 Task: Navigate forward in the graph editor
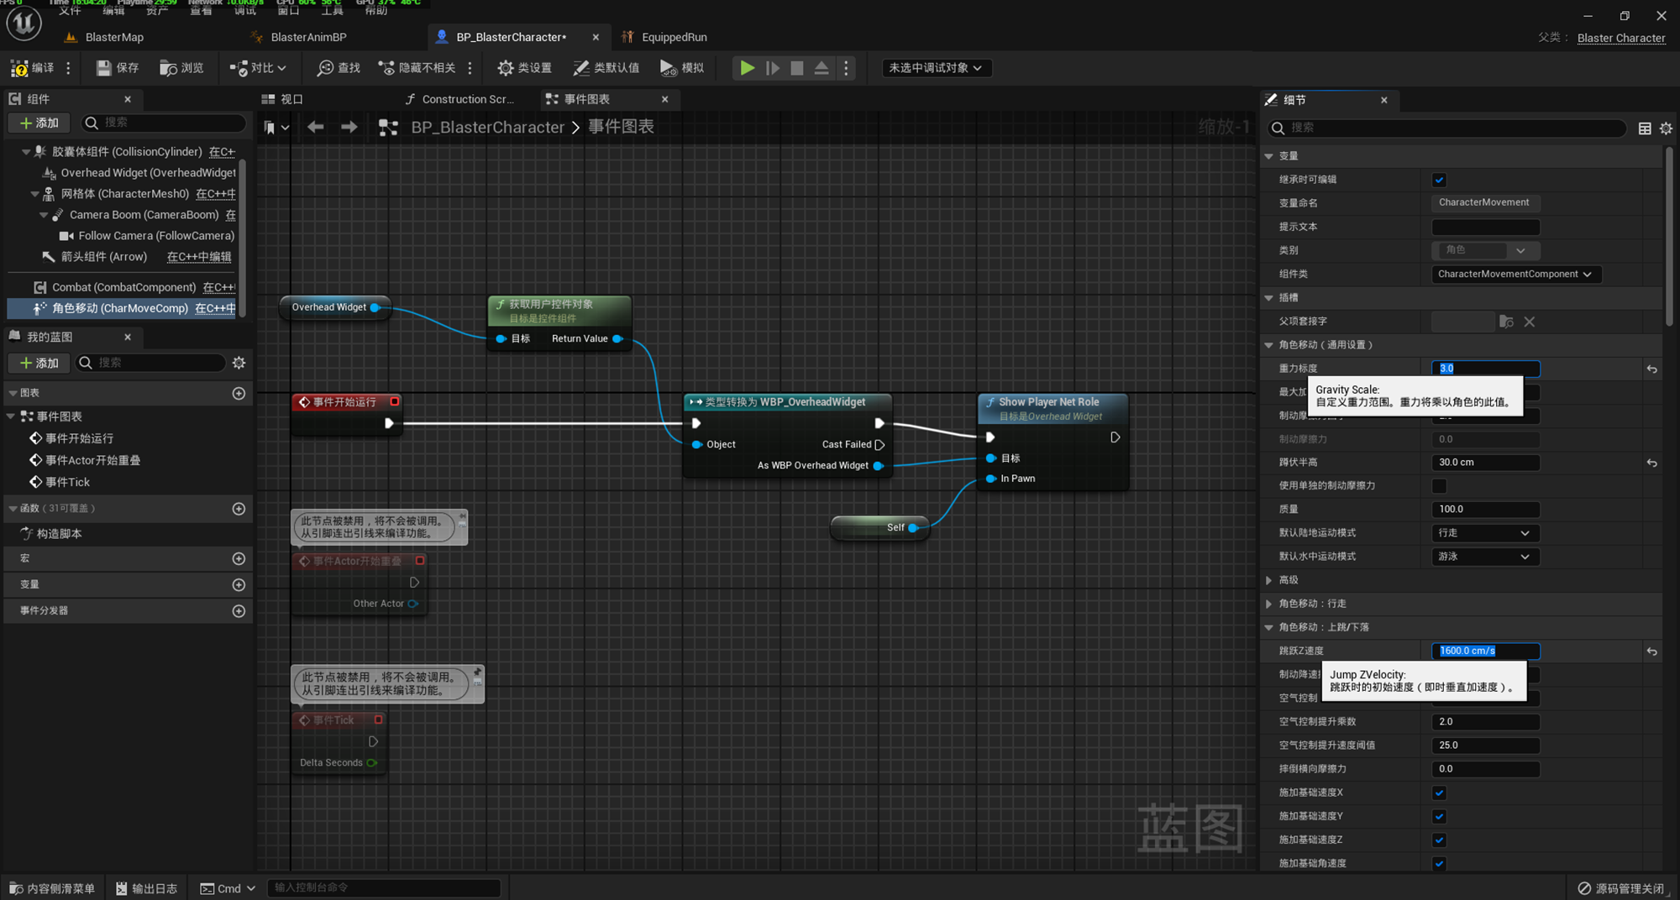tap(349, 127)
